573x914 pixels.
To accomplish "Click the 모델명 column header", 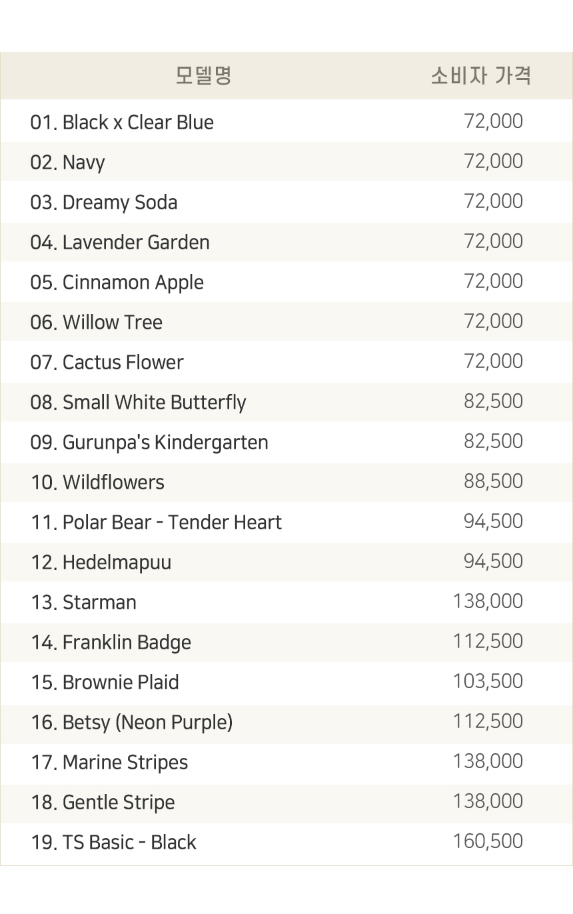I will (x=203, y=75).
